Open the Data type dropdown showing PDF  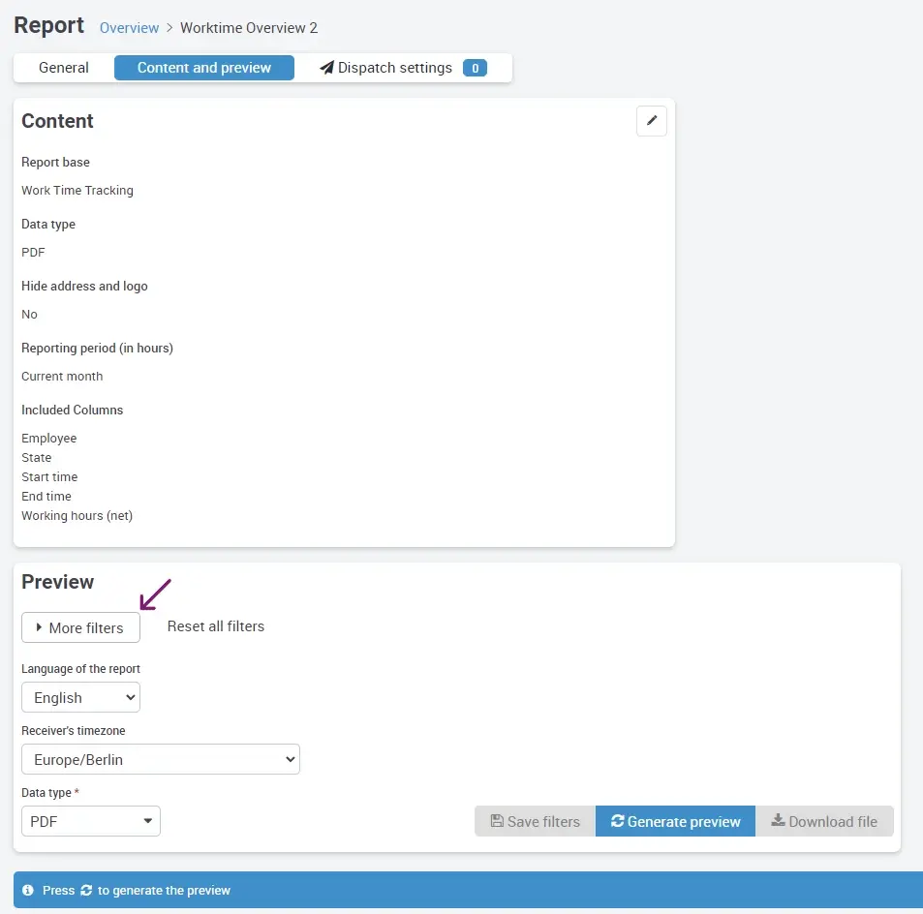(x=90, y=820)
